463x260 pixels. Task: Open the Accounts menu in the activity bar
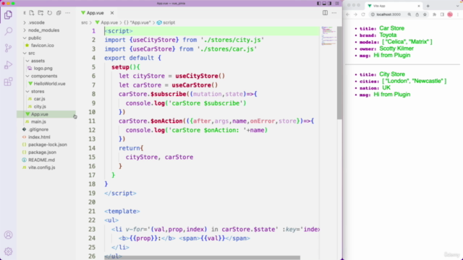click(x=8, y=235)
